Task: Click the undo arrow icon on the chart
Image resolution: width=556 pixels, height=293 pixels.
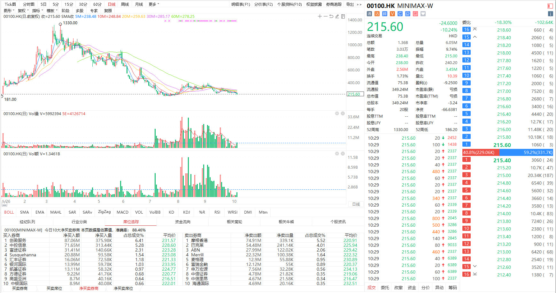Action: pos(331,16)
